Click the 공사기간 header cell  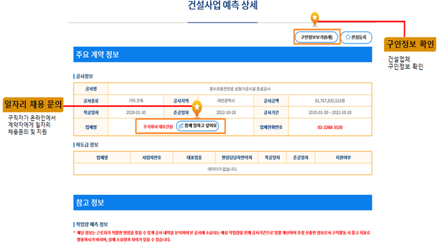click(271, 112)
